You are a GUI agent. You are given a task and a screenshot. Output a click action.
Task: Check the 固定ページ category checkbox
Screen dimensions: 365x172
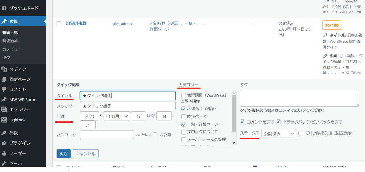click(x=184, y=116)
